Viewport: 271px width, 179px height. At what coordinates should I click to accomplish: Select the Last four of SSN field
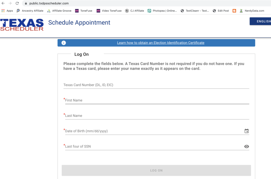153,146
